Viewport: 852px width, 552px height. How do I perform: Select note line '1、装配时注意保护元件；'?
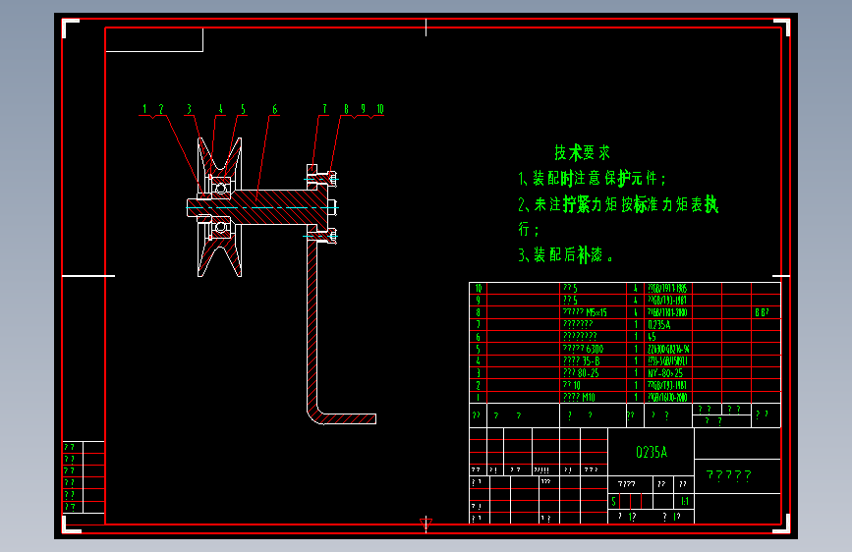pyautogui.click(x=592, y=178)
